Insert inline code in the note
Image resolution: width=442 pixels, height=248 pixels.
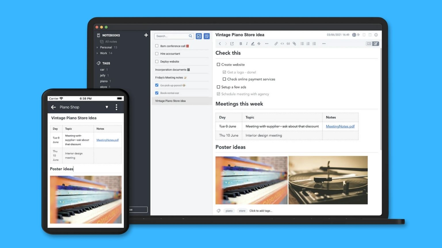282,44
